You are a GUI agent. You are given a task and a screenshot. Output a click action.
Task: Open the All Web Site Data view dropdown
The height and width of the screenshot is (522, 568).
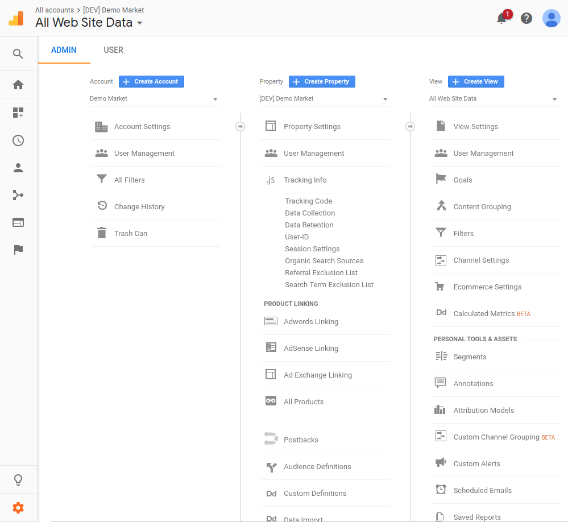[494, 98]
